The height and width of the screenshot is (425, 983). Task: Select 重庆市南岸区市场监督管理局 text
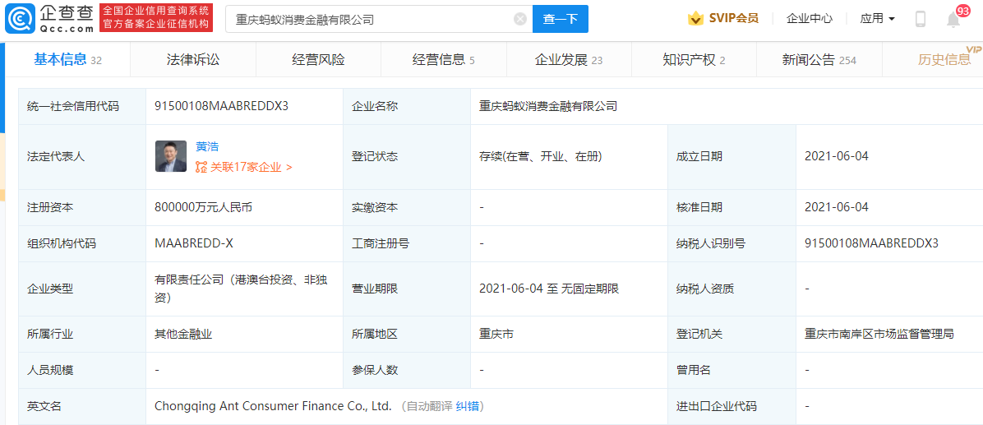879,334
